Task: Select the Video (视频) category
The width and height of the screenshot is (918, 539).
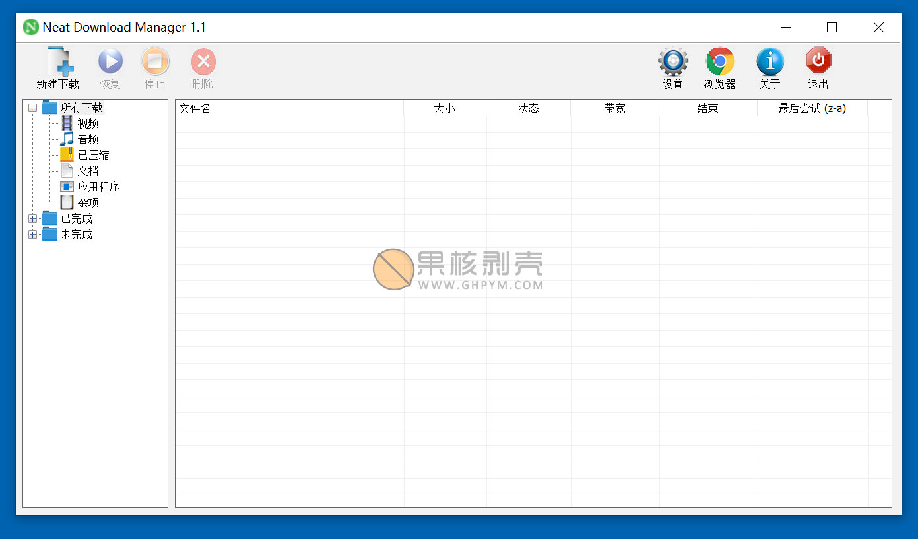Action: [x=87, y=124]
